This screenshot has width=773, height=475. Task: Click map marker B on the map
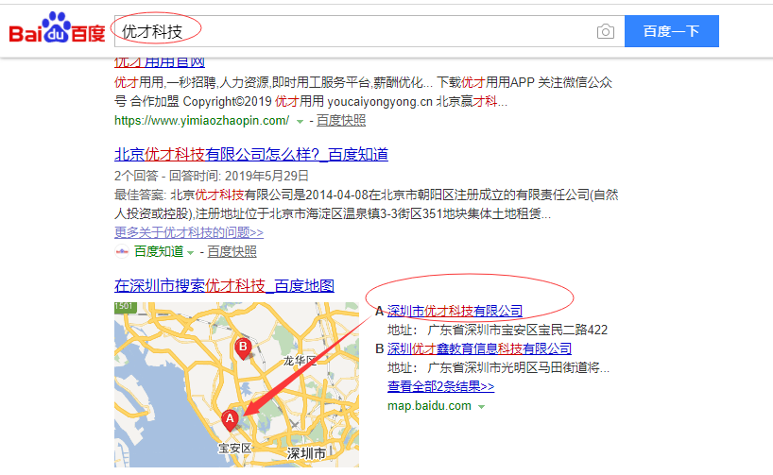(x=243, y=348)
